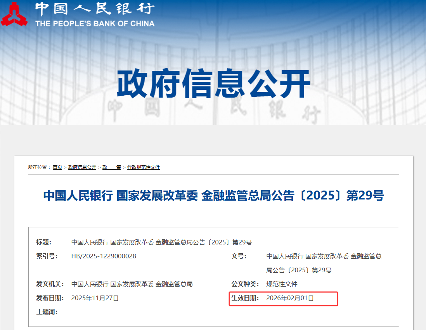This screenshot has height=330, width=426.
Task: Click the large 政府信息公开 banner title
Action: click(213, 84)
